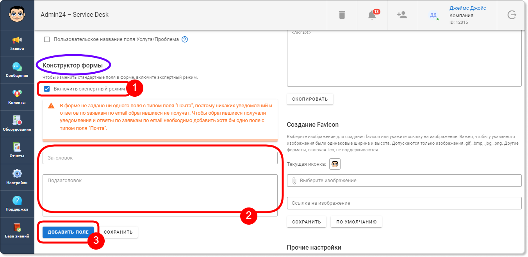Click into the Заголовок input field

pyautogui.click(x=160, y=158)
